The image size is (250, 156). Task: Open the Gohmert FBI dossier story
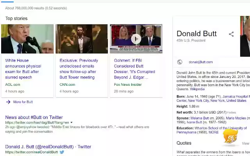point(134,69)
